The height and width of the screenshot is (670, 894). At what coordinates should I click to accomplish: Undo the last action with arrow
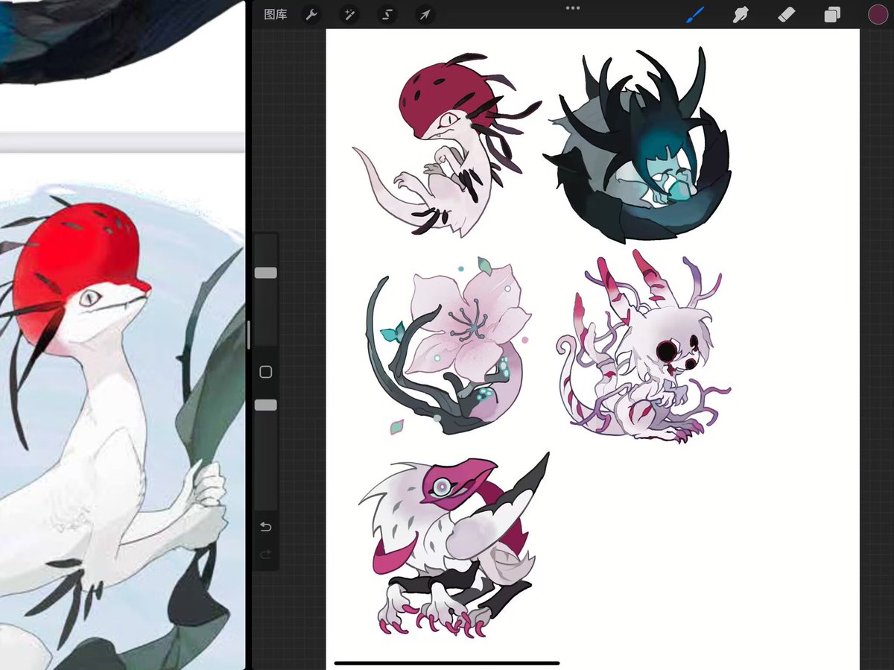coord(266,527)
